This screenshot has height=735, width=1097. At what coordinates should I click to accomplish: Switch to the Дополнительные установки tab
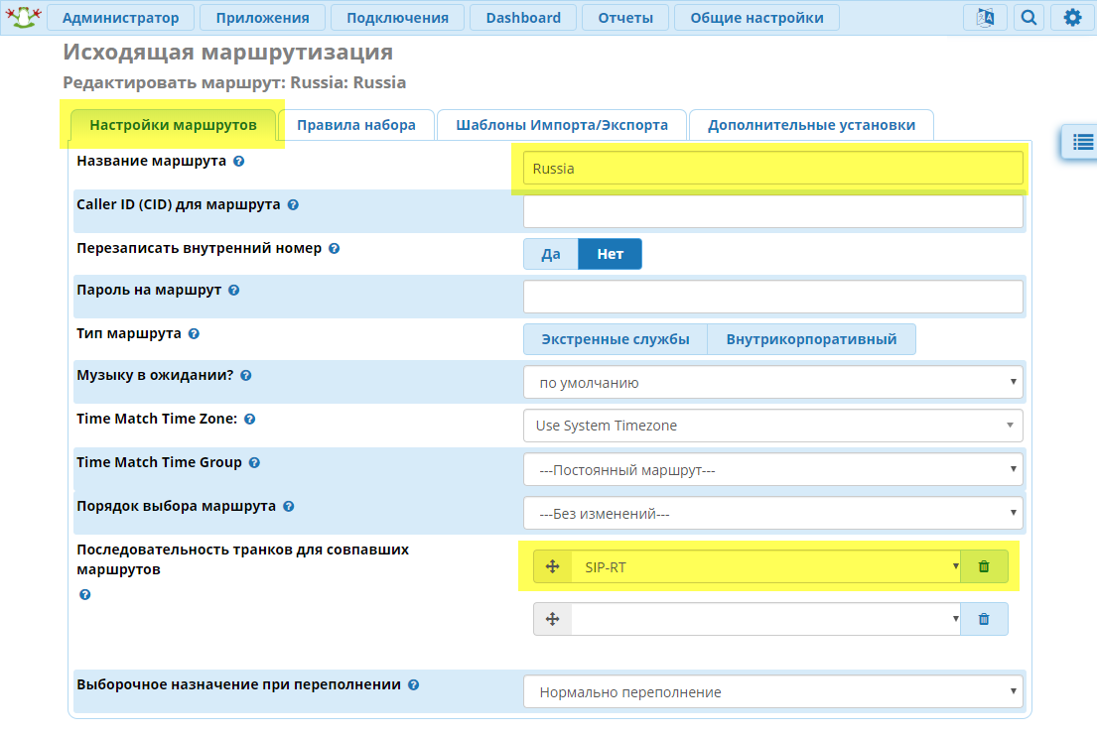click(811, 125)
